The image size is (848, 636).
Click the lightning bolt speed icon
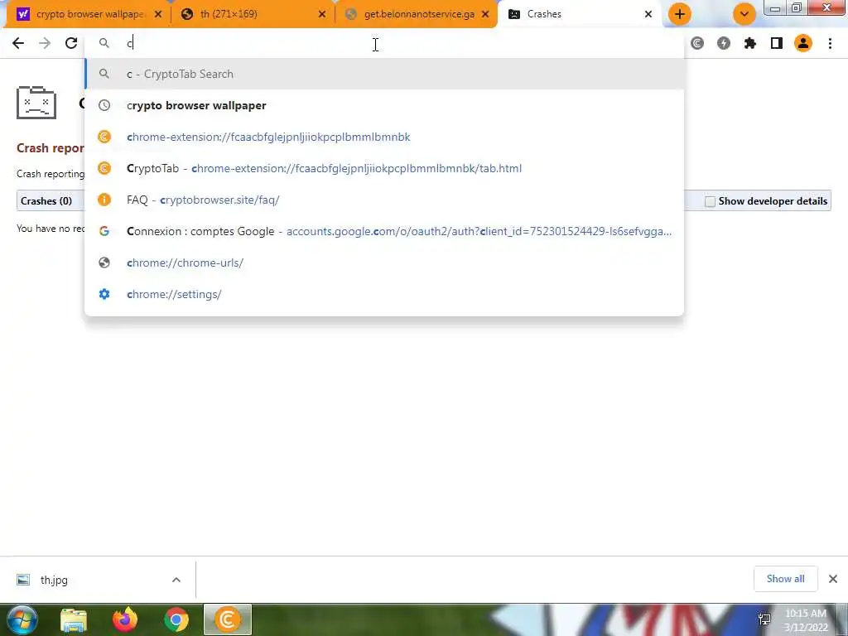(724, 43)
